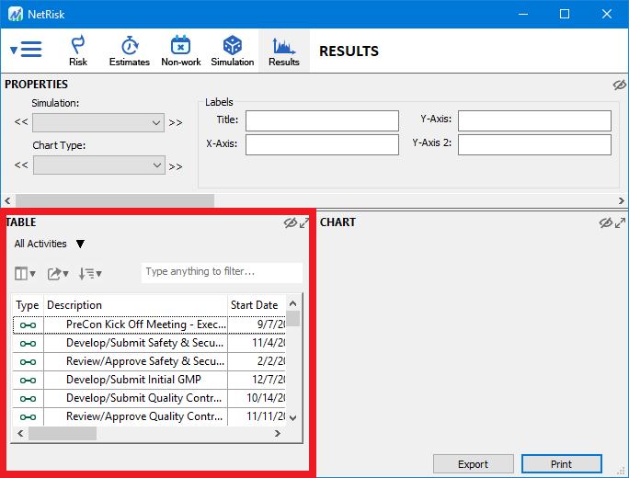Click the Print button
This screenshot has height=478, width=629.
click(x=561, y=464)
